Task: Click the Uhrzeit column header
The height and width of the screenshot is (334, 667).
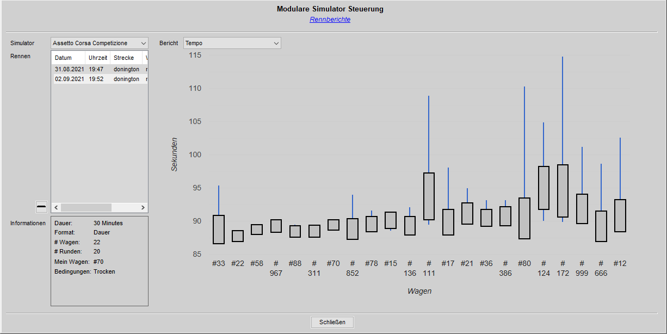Action: coord(98,58)
